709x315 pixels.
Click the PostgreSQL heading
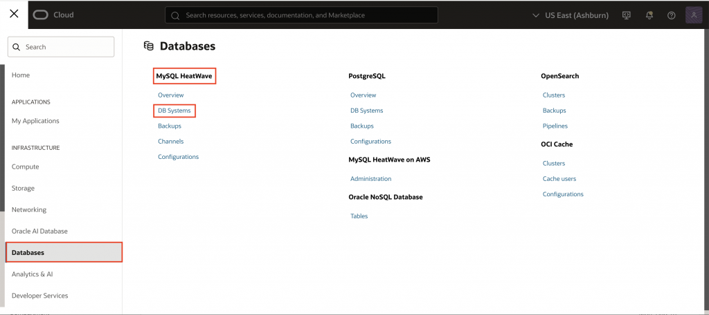coord(367,76)
